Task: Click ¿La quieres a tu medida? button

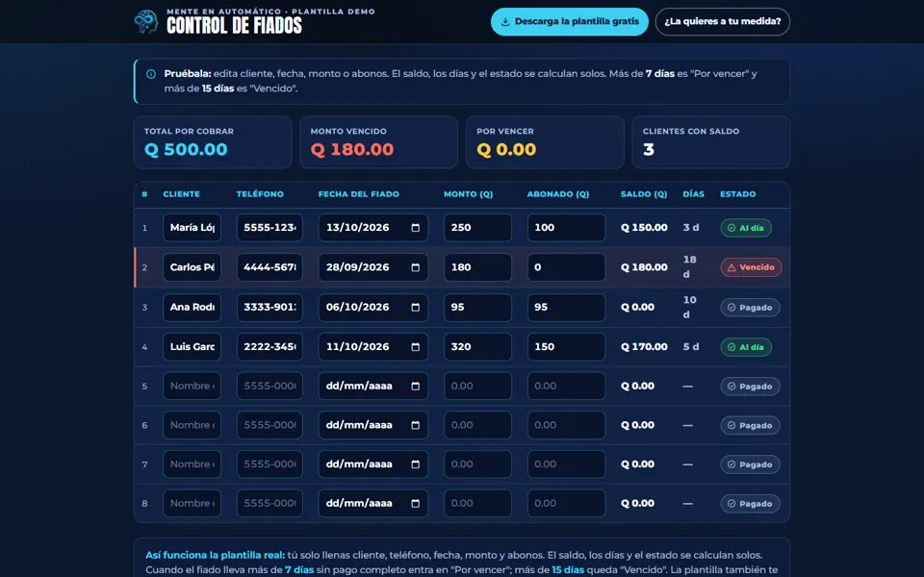Action: click(723, 22)
